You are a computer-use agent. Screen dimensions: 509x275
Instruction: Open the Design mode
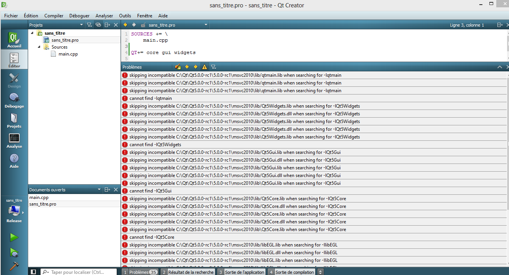pos(14,80)
